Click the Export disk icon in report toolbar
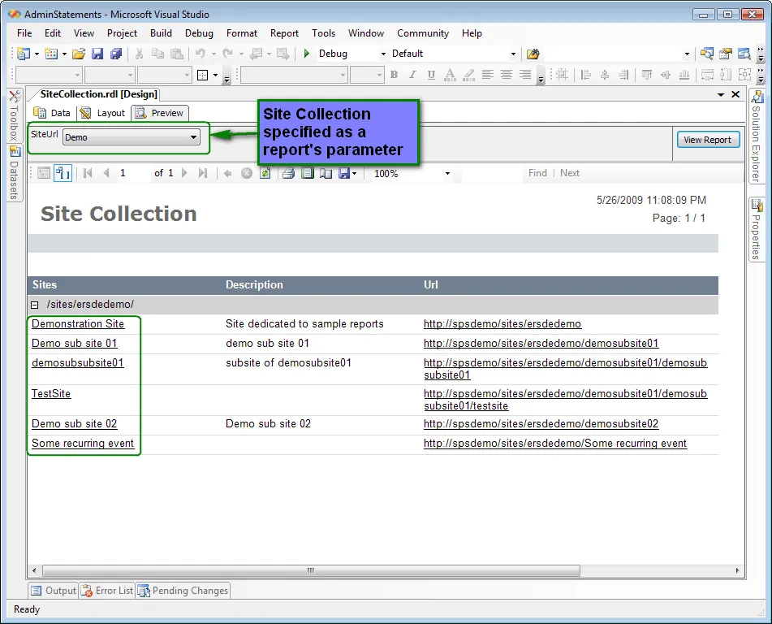The height and width of the screenshot is (624, 772). (344, 173)
